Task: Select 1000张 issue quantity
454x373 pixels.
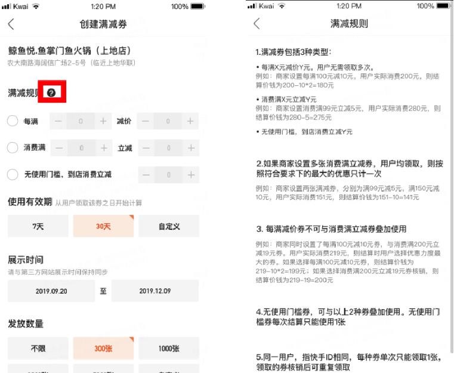Action: point(169,349)
